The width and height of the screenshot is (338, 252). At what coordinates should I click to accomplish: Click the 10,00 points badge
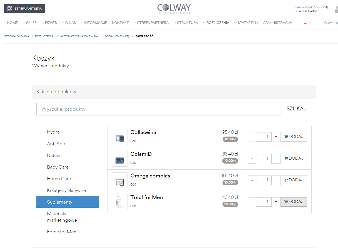pyautogui.click(x=230, y=161)
